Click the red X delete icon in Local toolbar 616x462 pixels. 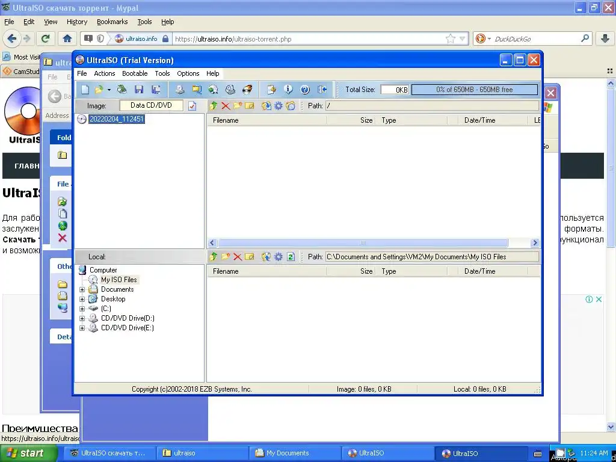pos(237,256)
